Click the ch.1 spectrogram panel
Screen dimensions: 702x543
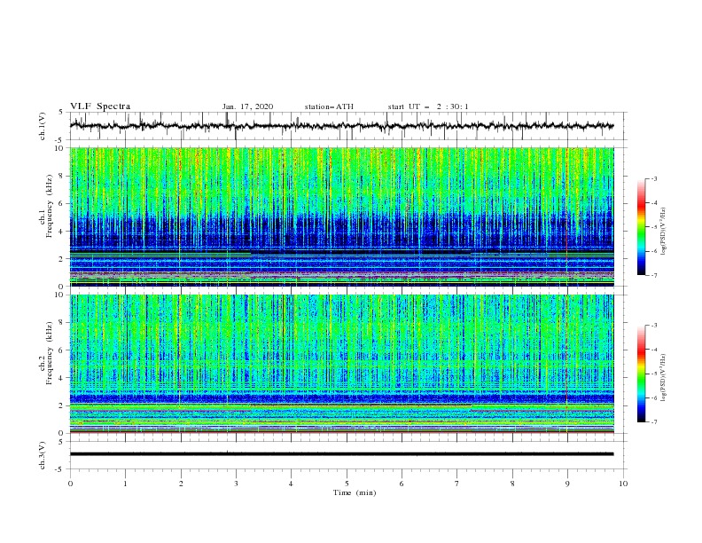341,216
